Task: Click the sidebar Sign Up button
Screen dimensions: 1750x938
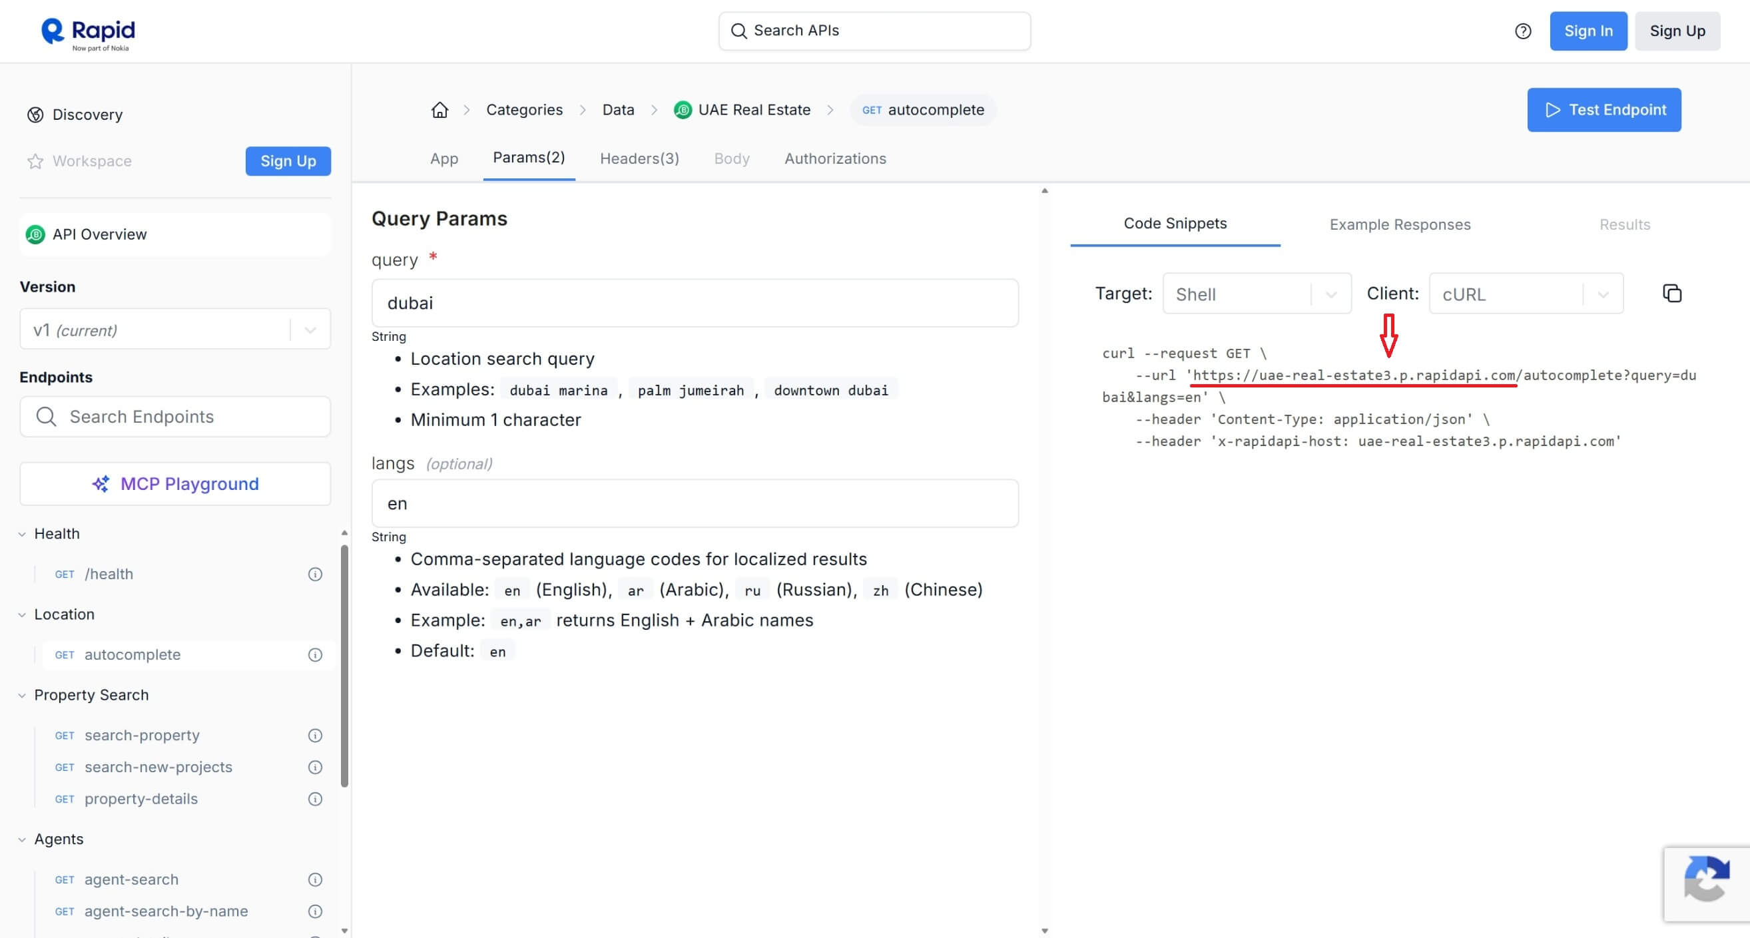Action: pos(288,162)
